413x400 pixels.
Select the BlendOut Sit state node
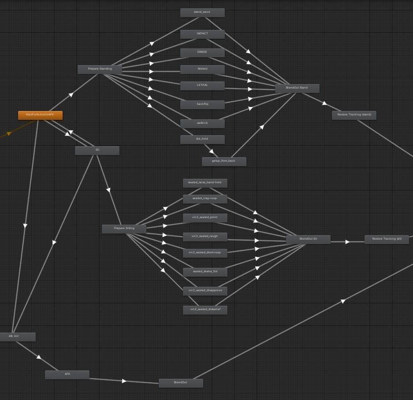[x=308, y=239]
